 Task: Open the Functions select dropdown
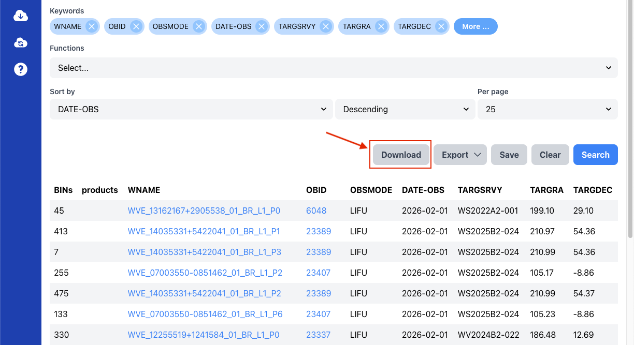click(x=334, y=68)
